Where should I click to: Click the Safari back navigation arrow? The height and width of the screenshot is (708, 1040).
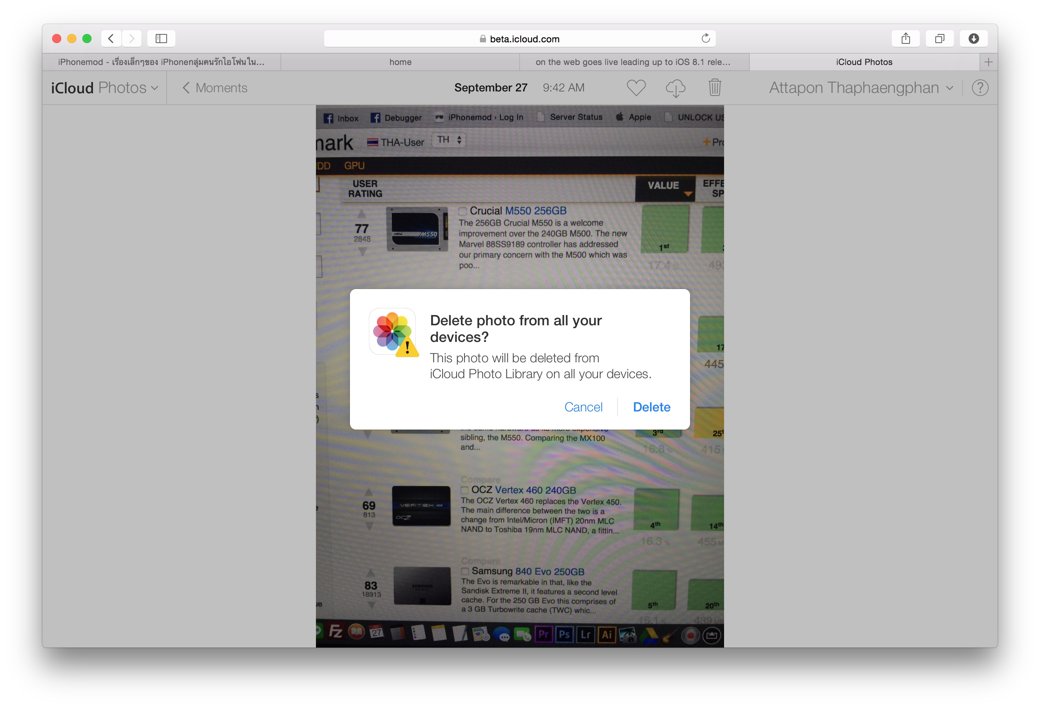pyautogui.click(x=111, y=39)
